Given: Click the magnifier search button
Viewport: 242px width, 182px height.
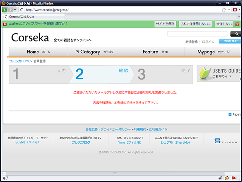Looking at the screenshot, I should click(x=236, y=34).
